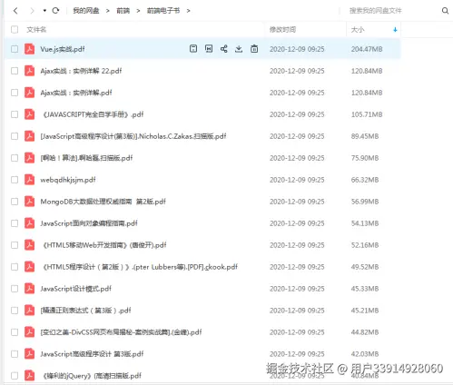
Task: Click the PDF icon of Ajax实战 22.pdf
Action: 29,71
